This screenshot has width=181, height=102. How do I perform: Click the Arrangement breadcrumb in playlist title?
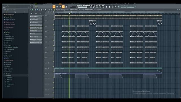pos(65,10)
